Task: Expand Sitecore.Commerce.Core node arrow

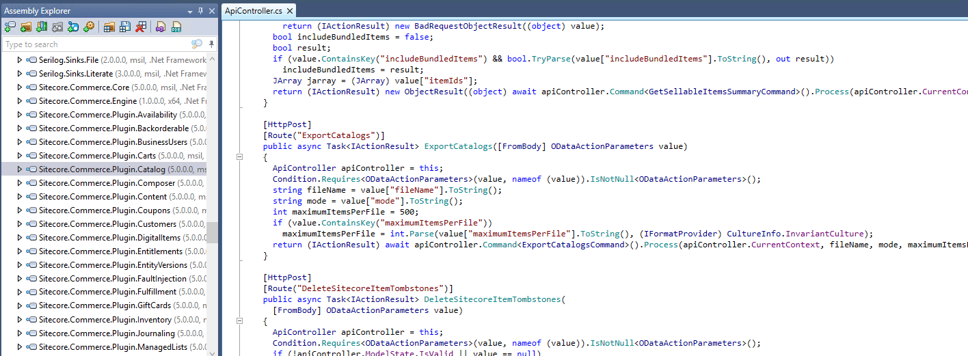Action: (x=20, y=87)
